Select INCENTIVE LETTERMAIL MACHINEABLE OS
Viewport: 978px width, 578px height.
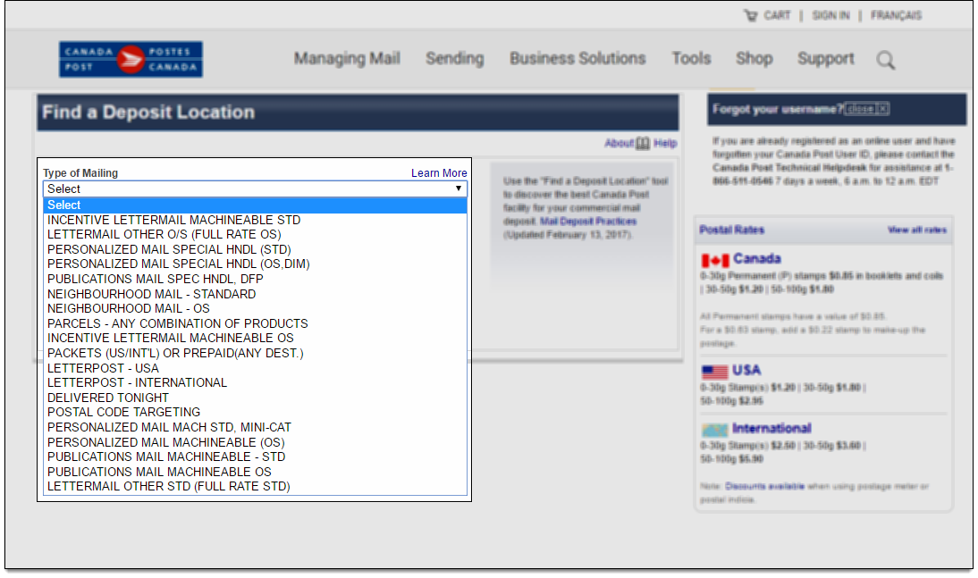[255, 338]
